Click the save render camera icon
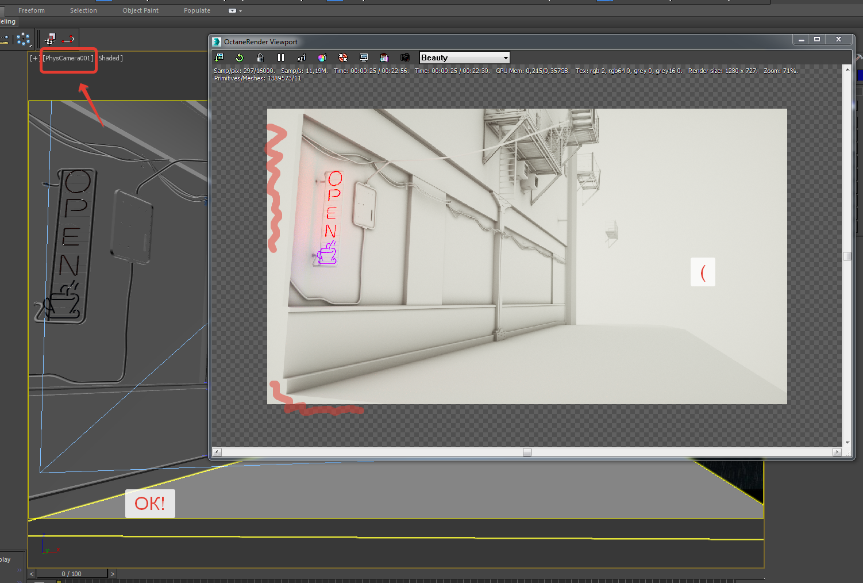863x583 pixels. coord(405,57)
